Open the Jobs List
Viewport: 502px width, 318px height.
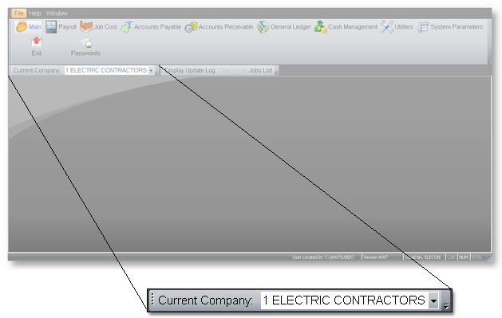(260, 70)
